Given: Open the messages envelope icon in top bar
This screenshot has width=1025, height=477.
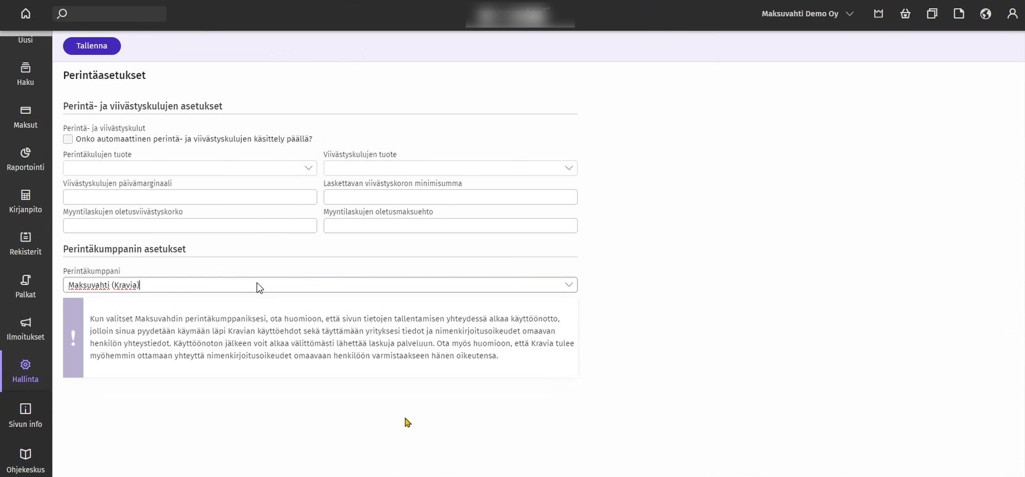Looking at the screenshot, I should pos(878,14).
